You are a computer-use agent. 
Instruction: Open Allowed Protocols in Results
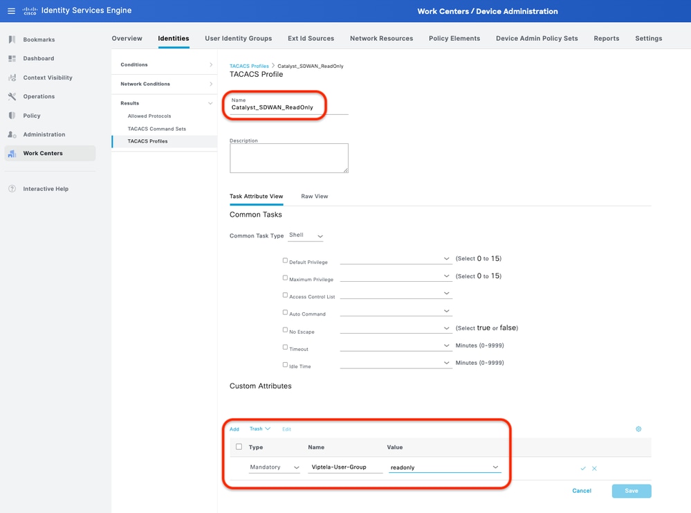[149, 116]
